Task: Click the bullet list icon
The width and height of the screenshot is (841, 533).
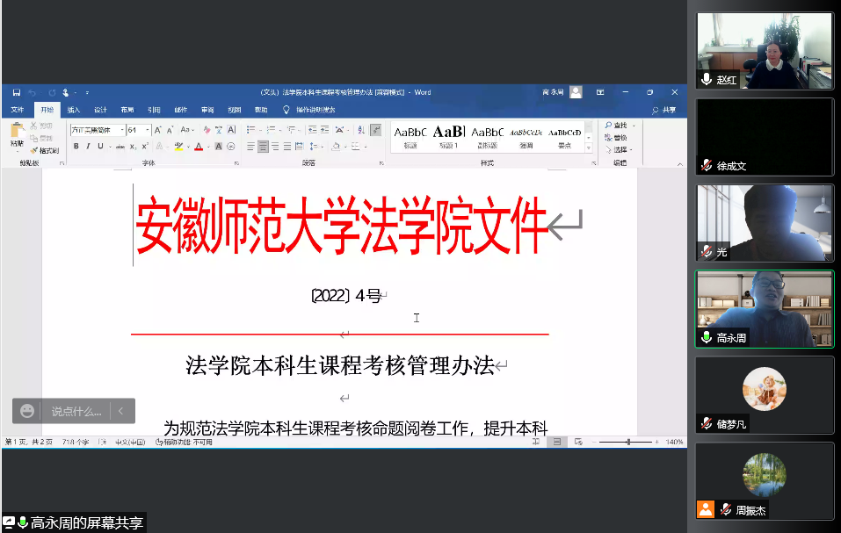Action: pos(250,130)
